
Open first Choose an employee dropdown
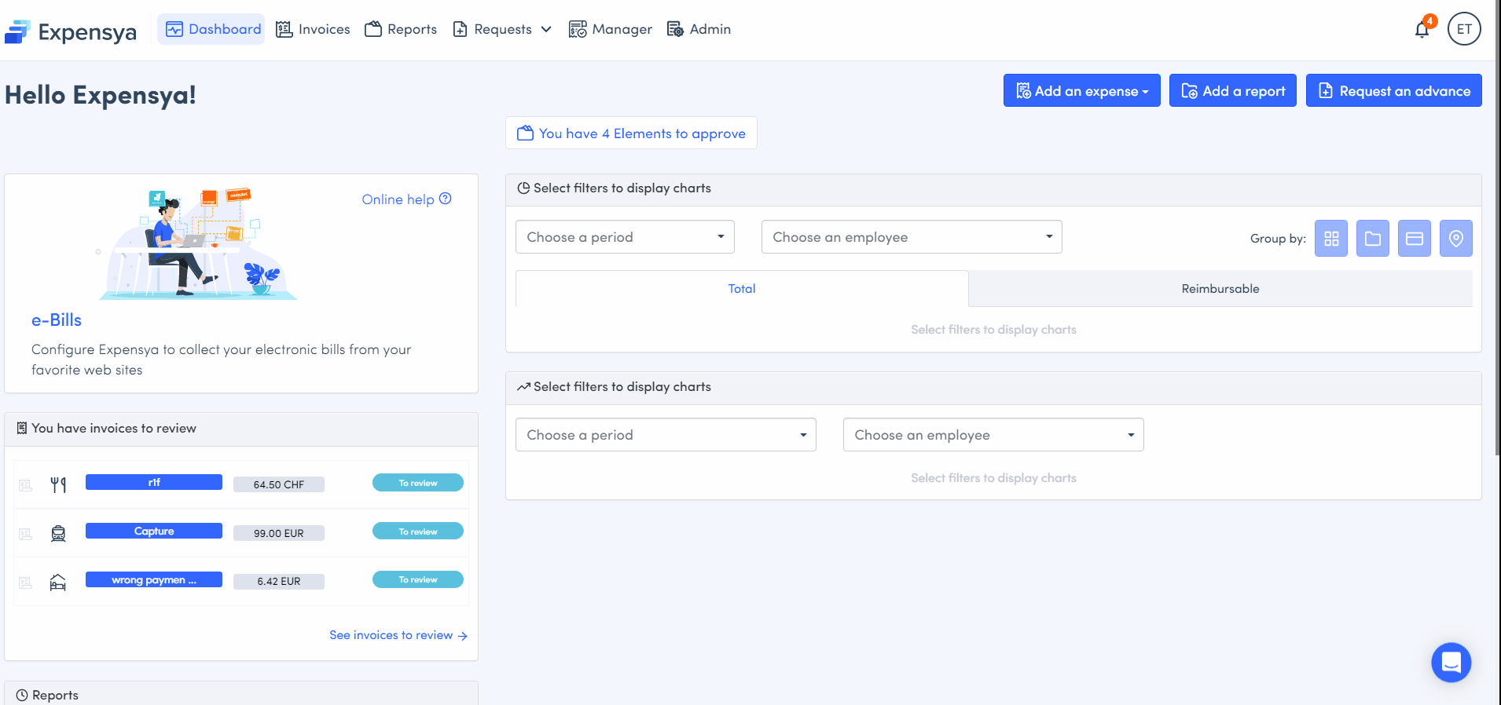(911, 237)
